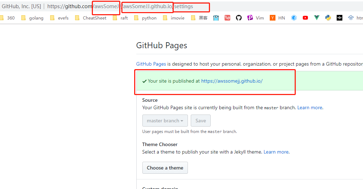Click the UFO spaceship bookmark icon
The image size is (363, 189).
pyautogui.click(x=351, y=18)
